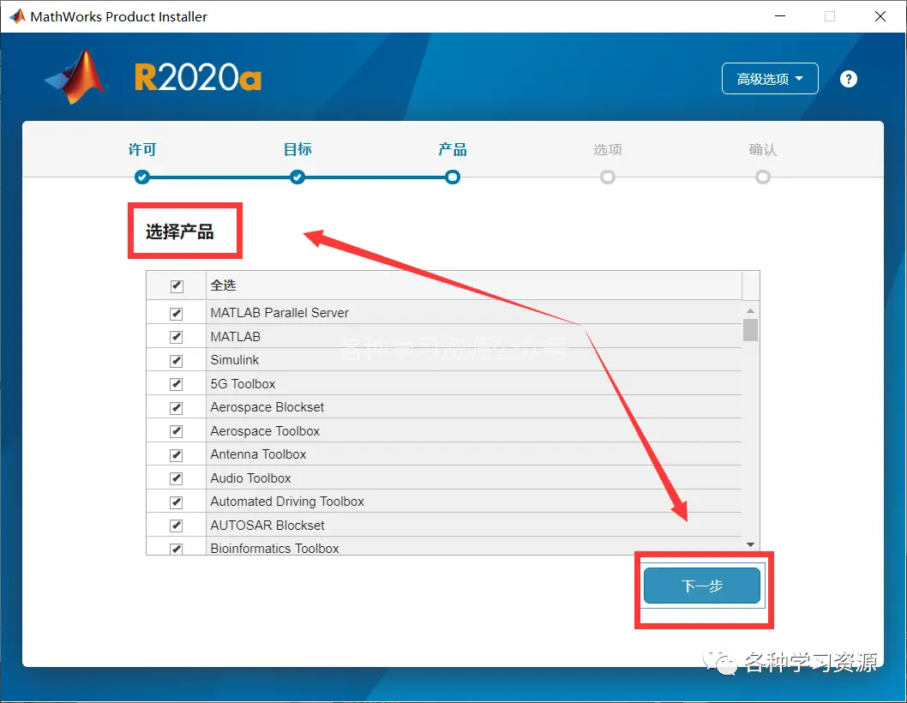This screenshot has width=907, height=703.
Task: Select the 产品 step label
Action: click(x=453, y=149)
